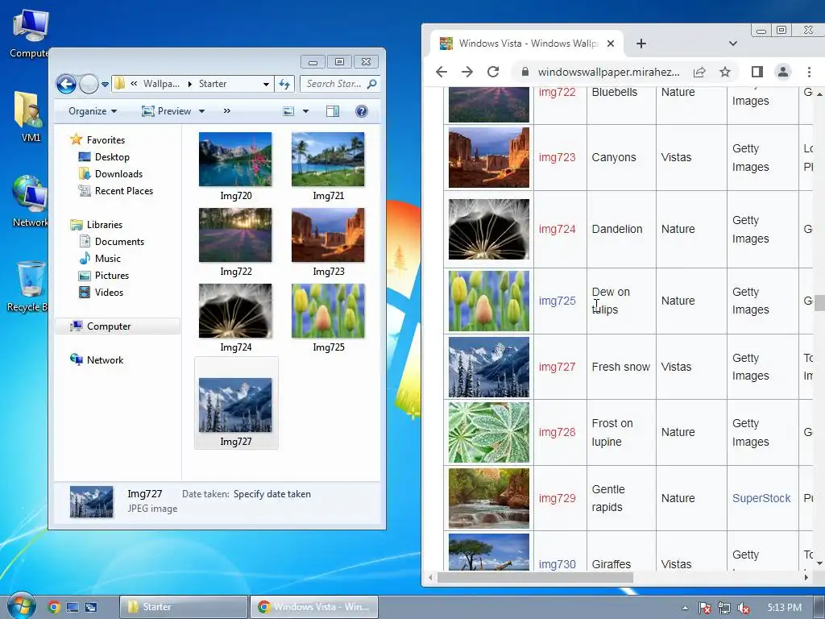
Task: Refresh the Starter folder view
Action: pyautogui.click(x=284, y=84)
